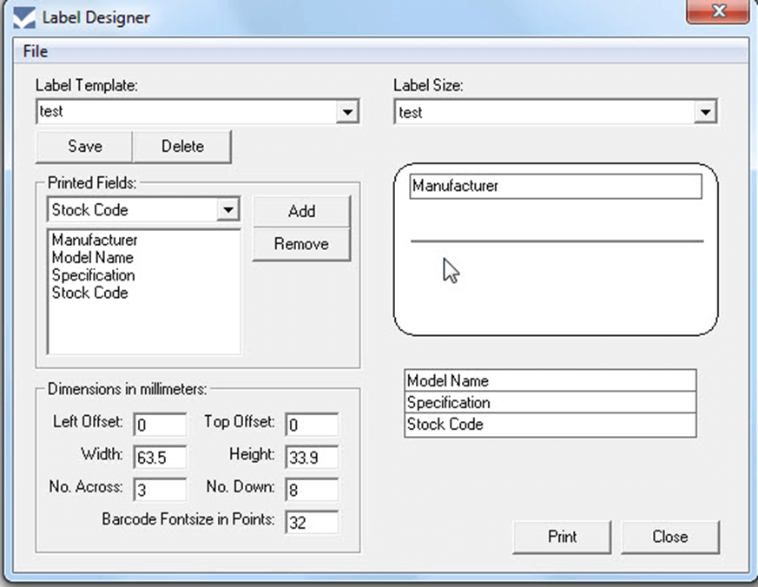This screenshot has width=758, height=587.
Task: Click the Barcode Fontsize field showing 32
Action: (312, 522)
